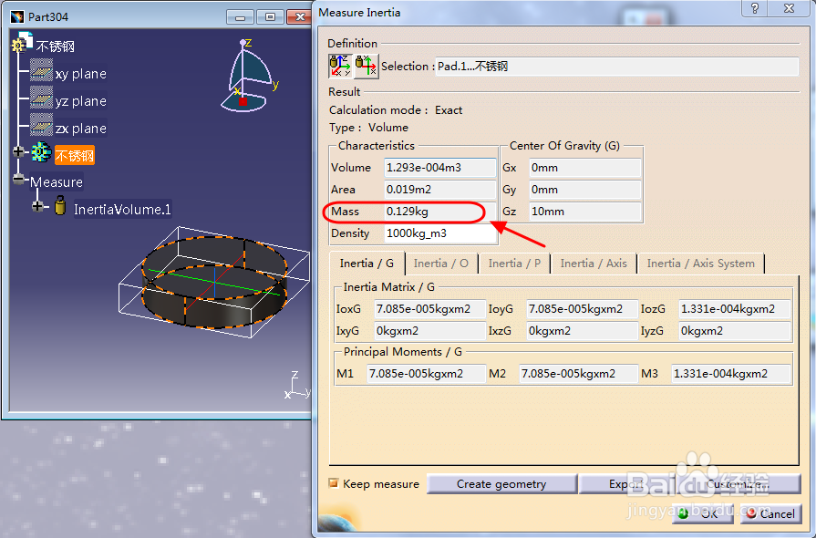Viewport: 816px width, 538px height.
Task: Toggle the Keep measure checkbox
Action: tap(333, 483)
